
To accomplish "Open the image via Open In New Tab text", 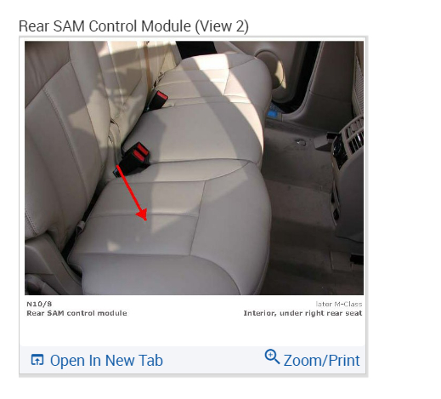I will pos(106,361).
